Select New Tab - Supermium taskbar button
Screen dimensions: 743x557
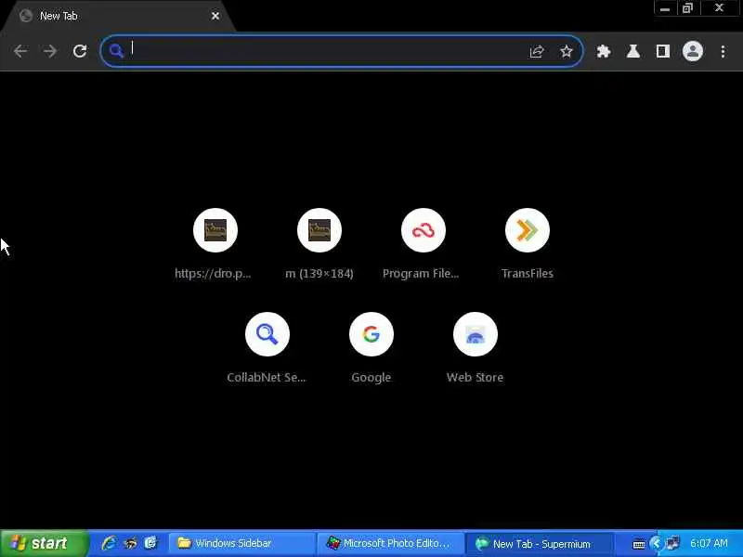539,543
